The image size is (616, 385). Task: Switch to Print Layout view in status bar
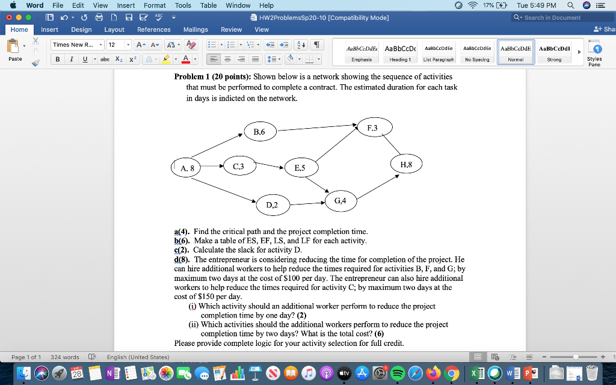478,357
